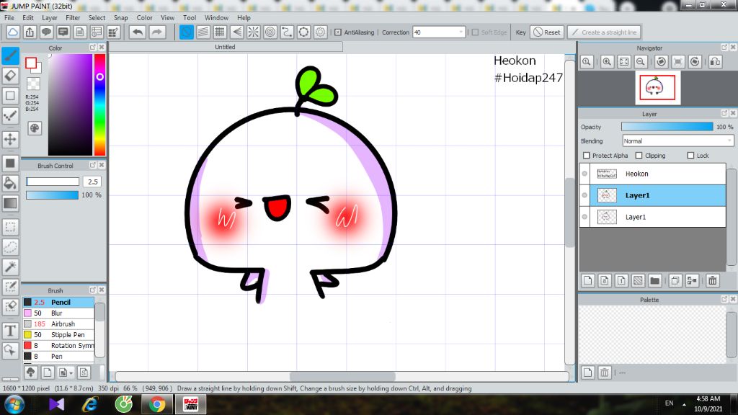Click the Undo arrow in toolbar
Viewport: 738px width, 415px height.
pos(137,32)
